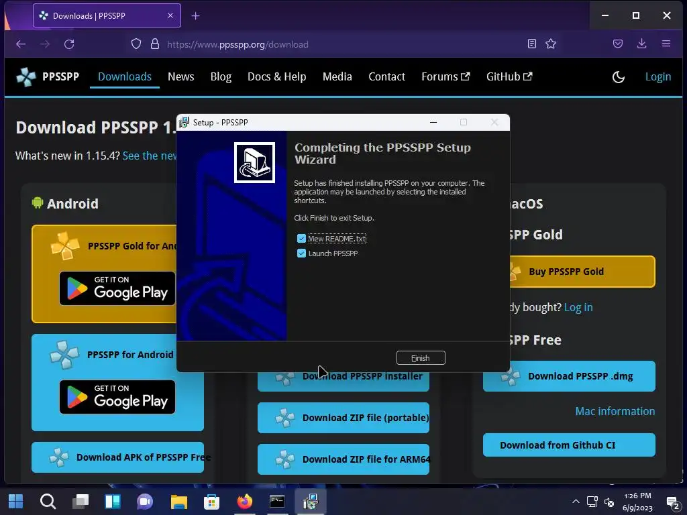Click Download ZIP file (portable)
Screen dimensions: 687x515
tap(343, 418)
